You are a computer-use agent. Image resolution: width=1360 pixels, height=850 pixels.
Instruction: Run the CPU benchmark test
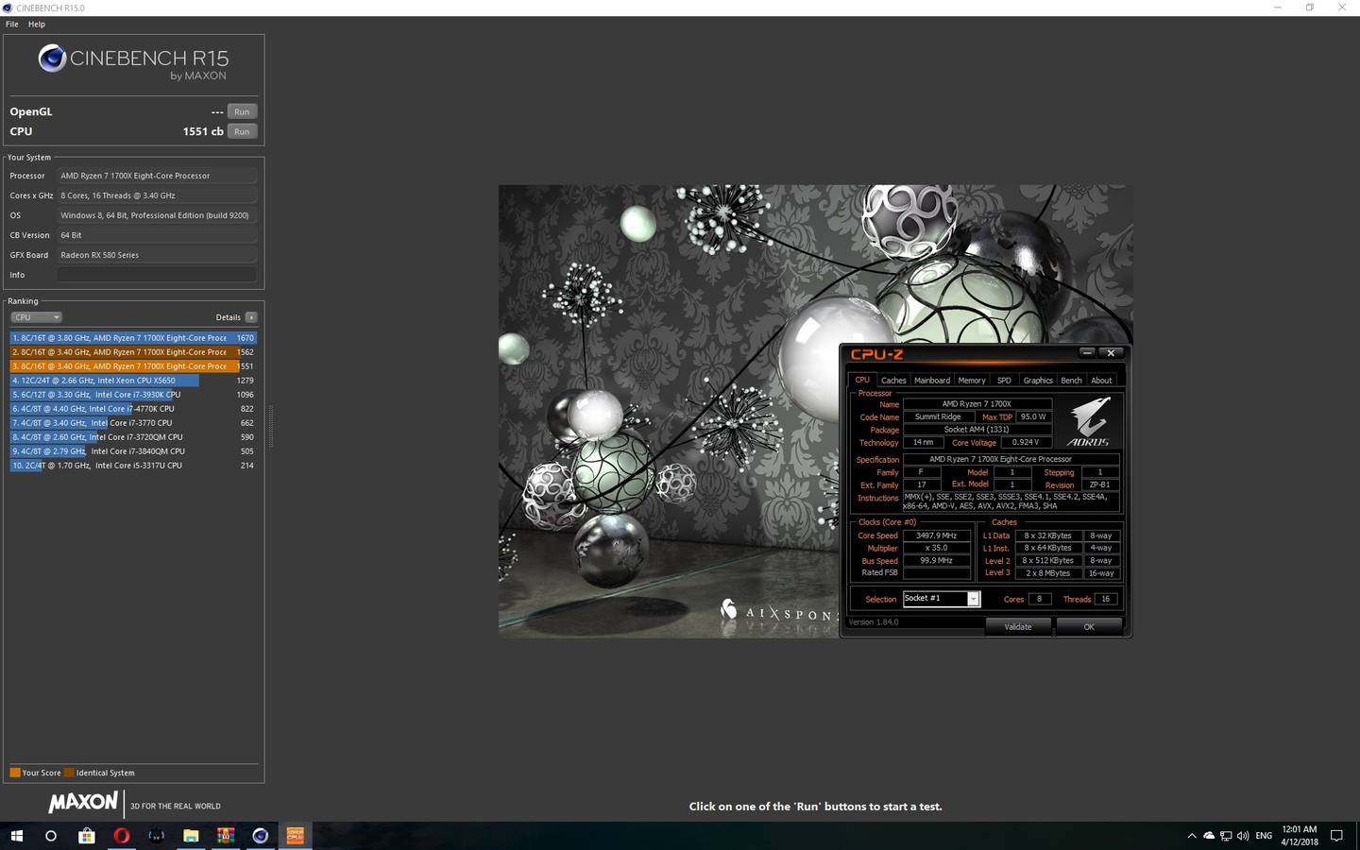click(x=242, y=131)
